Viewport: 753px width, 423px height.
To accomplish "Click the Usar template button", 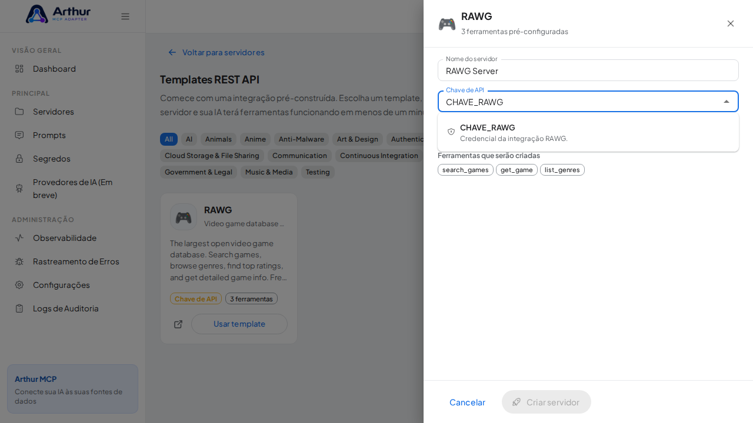I will pos(239,324).
